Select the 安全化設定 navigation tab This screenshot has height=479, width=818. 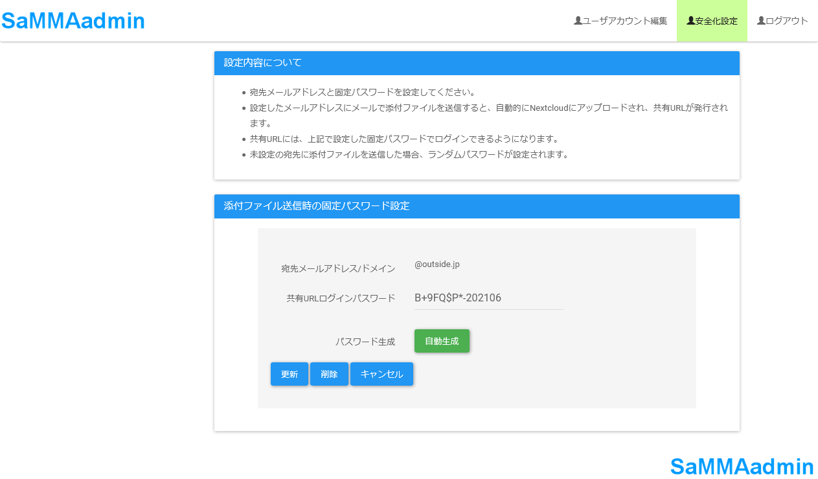coord(712,21)
